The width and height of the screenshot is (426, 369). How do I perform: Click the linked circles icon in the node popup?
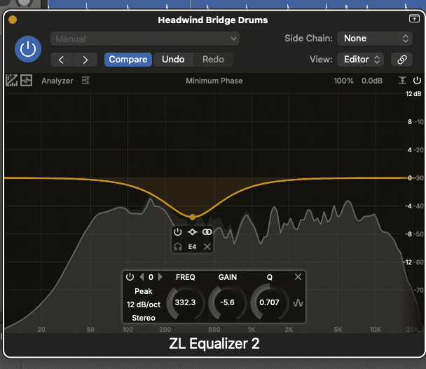click(x=207, y=232)
